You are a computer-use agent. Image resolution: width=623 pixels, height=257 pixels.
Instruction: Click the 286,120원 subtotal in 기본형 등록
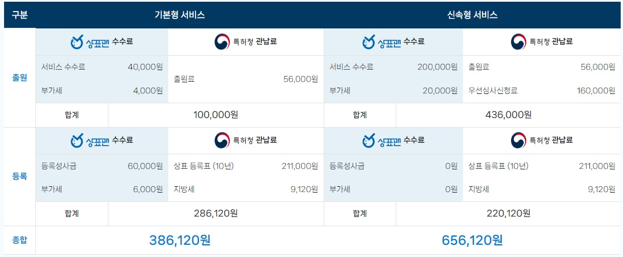216,213
